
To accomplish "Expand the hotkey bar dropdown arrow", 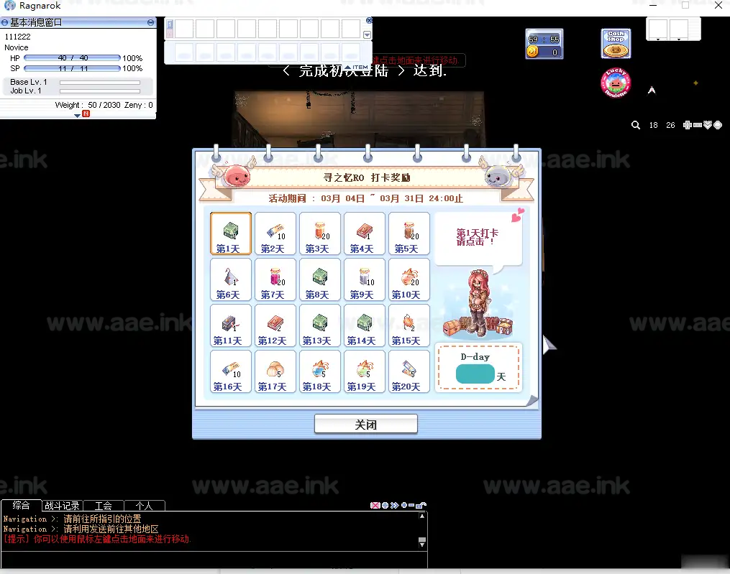I will click(x=367, y=35).
